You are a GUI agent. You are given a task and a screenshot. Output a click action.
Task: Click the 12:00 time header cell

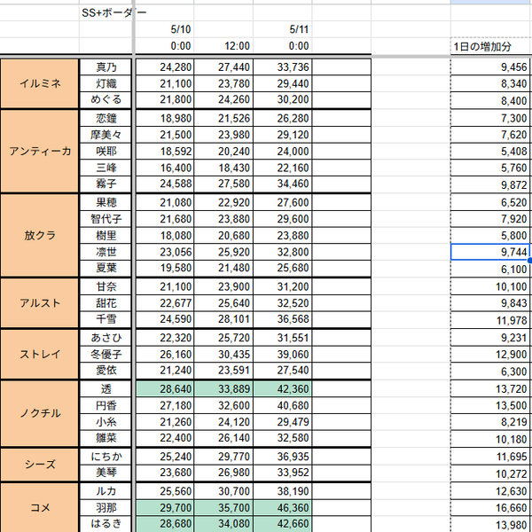[x=223, y=46]
